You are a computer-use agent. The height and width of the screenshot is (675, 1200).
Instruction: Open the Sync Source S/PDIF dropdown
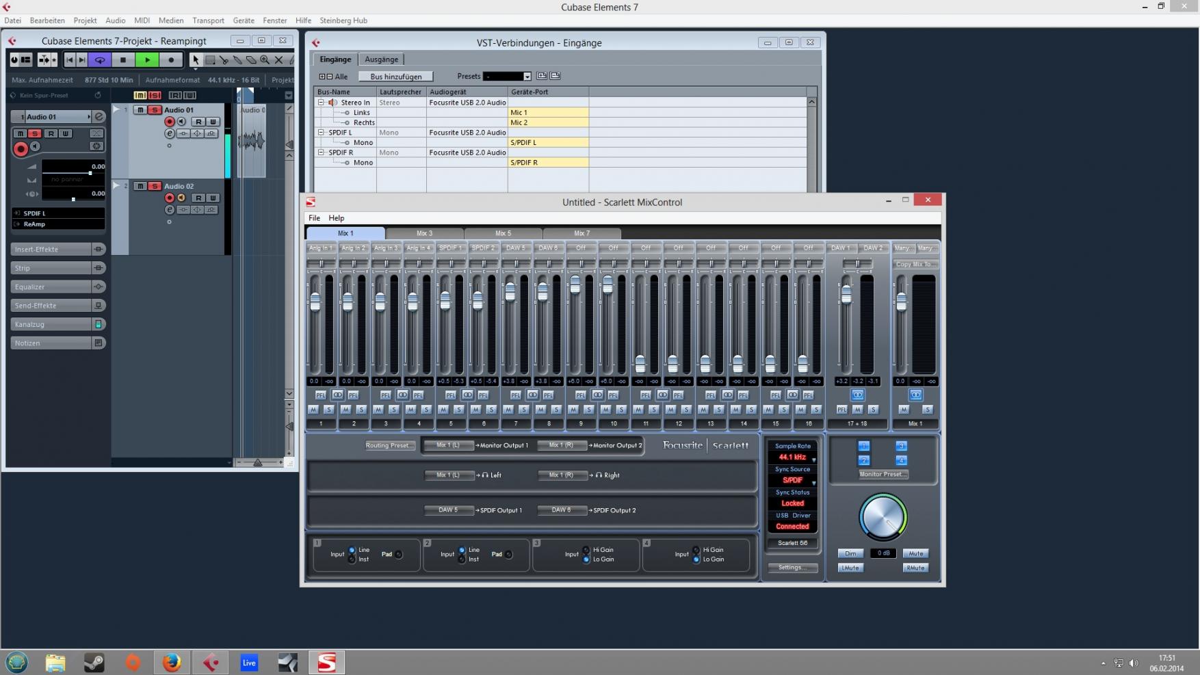(792, 481)
